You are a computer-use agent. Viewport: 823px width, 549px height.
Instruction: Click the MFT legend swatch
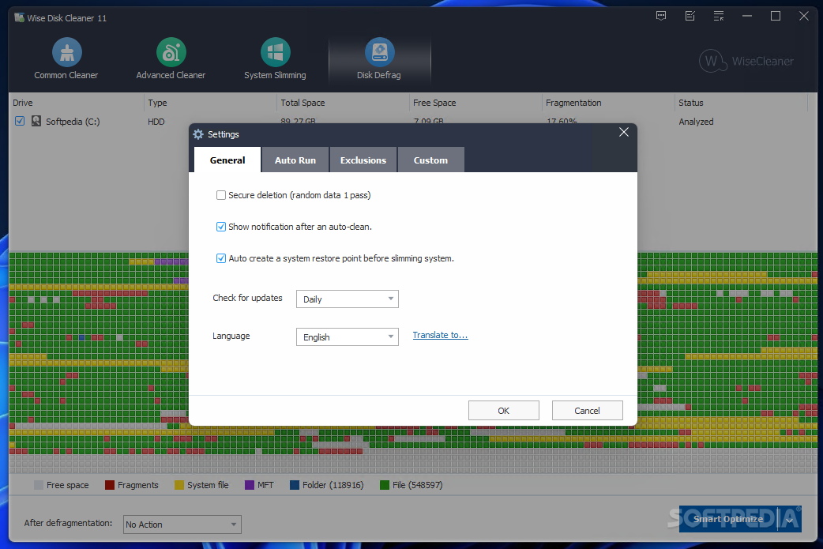(x=250, y=485)
